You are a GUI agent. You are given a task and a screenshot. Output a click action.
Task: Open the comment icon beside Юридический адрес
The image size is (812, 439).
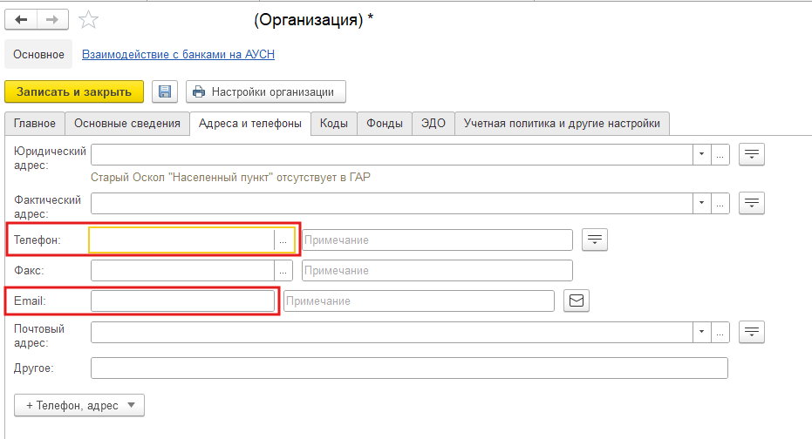pyautogui.click(x=752, y=154)
